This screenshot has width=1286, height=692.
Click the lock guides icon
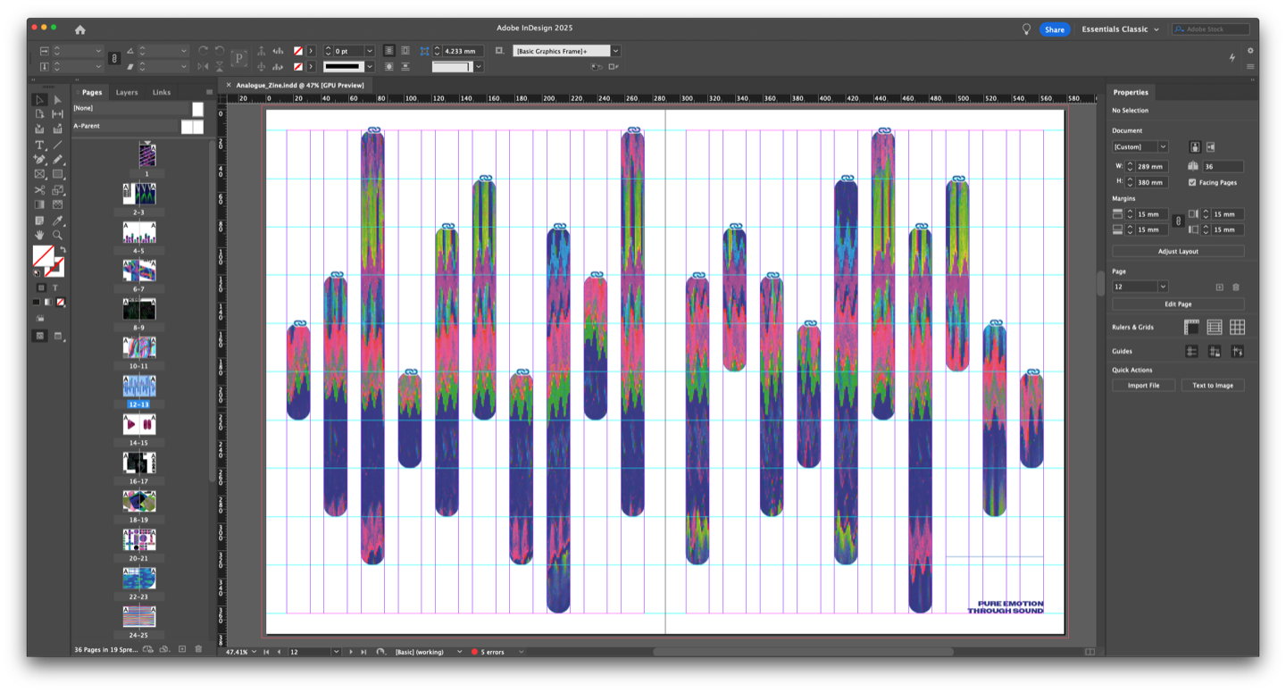pos(1215,352)
